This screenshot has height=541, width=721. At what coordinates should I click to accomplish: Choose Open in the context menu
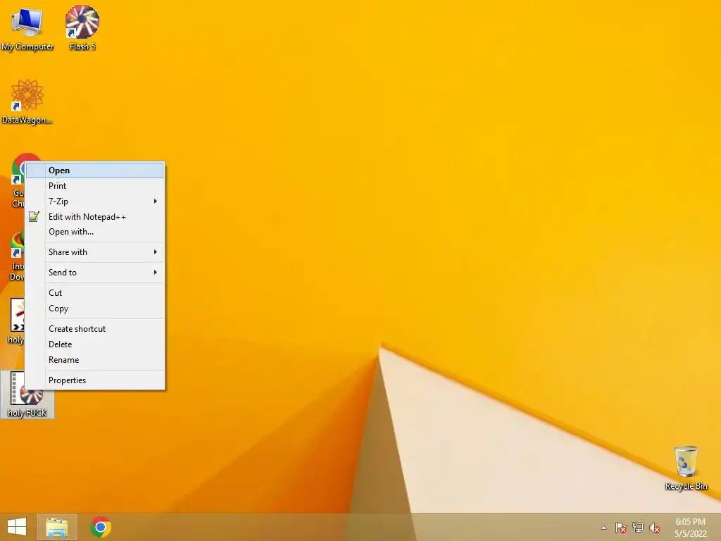(95, 170)
